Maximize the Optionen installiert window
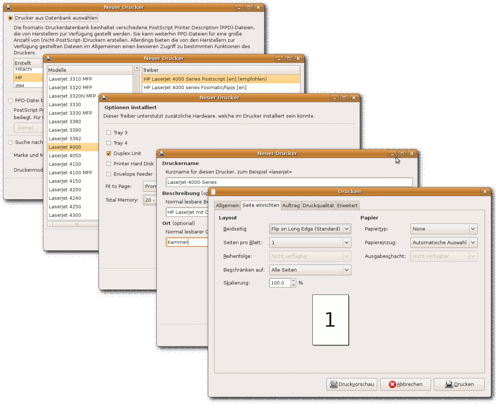Image resolution: width=498 pixels, height=404 pixels. tap(344, 97)
